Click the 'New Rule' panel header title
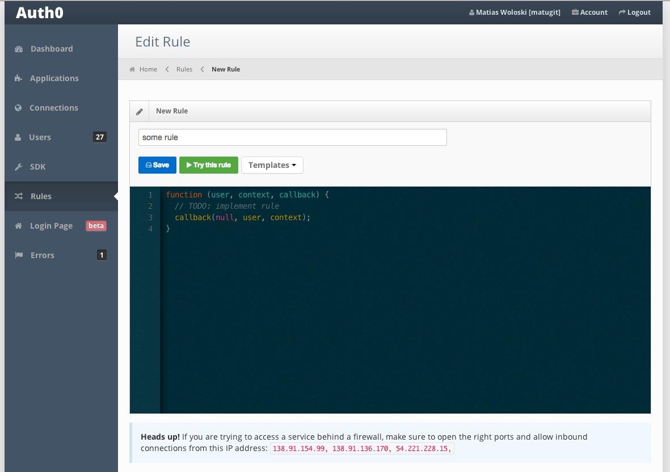This screenshot has height=472, width=670. [x=172, y=111]
